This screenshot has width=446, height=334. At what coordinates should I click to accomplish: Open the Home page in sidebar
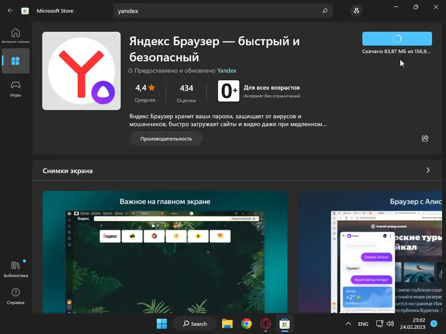tap(16, 36)
